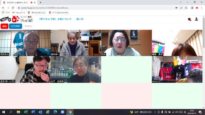This screenshot has height=115, width=205.
Task: Click the YouTu-bu 酔うちゅう部 site logo
Action: 16,19
